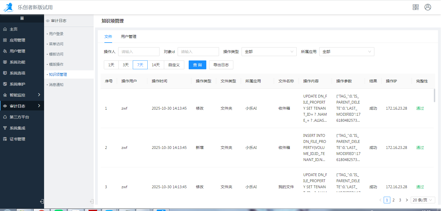Switch to the 用户管理 tab

point(129,37)
